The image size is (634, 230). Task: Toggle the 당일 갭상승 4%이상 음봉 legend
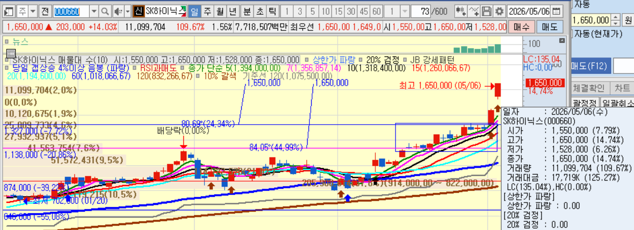coord(7,68)
